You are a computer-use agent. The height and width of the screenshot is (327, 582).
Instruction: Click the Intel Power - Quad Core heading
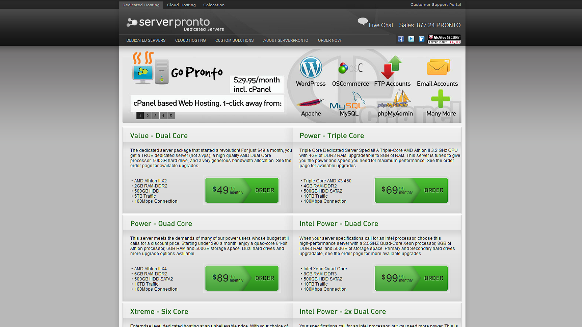click(339, 223)
